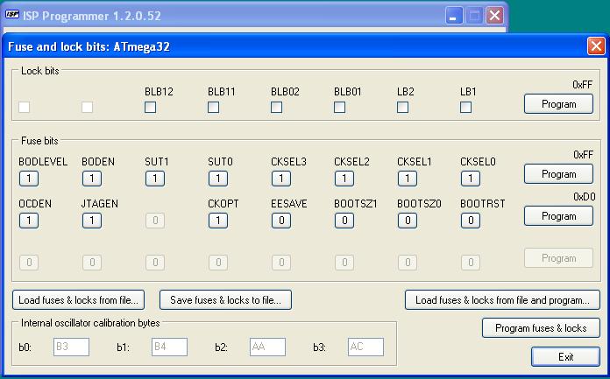Click the ISP Programmer title bar icon
Image resolution: width=610 pixels, height=379 pixels.
point(12,15)
